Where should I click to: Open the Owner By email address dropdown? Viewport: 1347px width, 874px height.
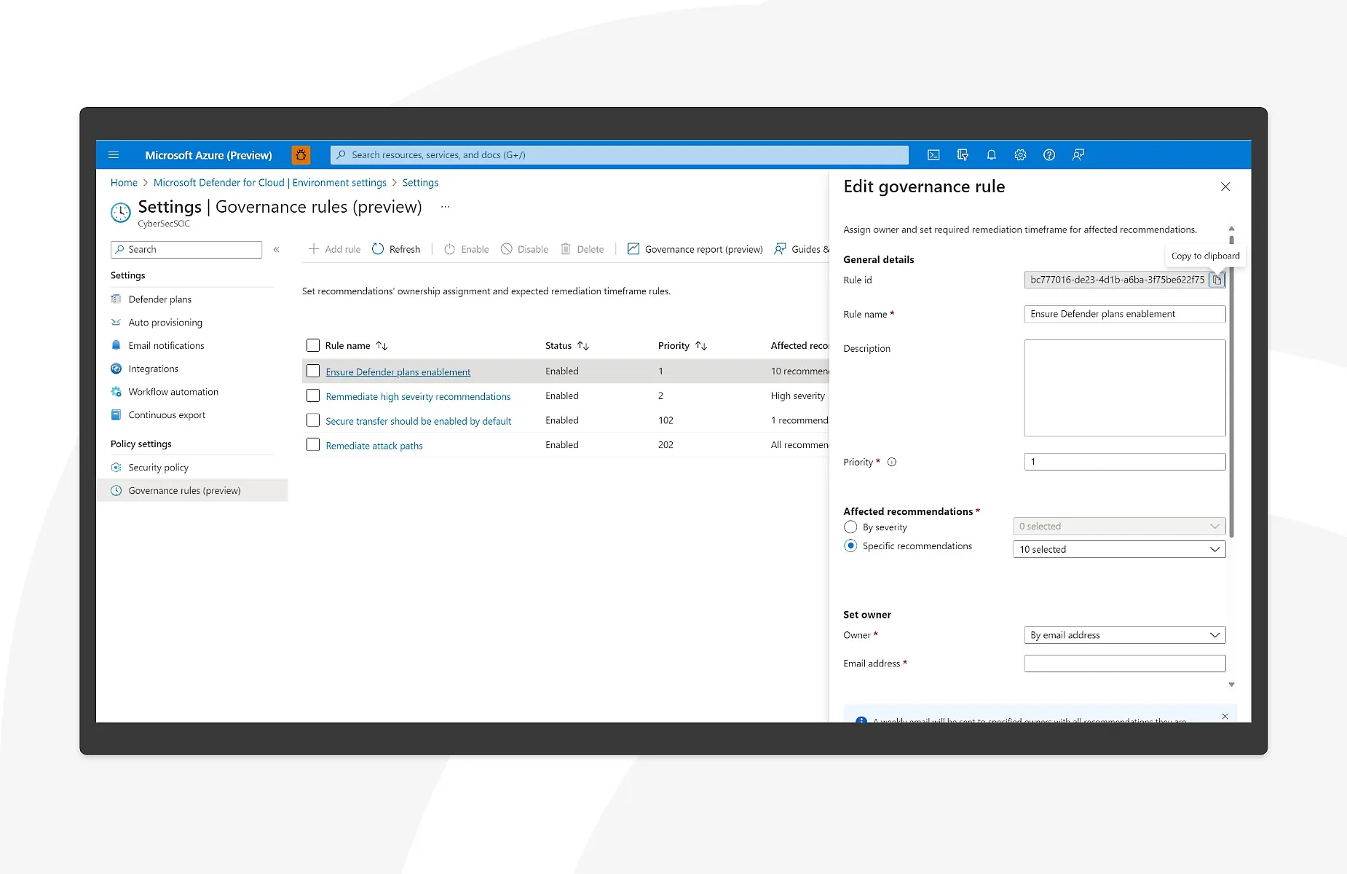pyautogui.click(x=1125, y=635)
